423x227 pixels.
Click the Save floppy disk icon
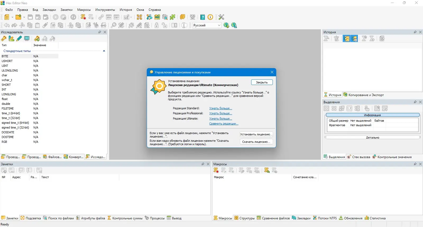coord(30,17)
